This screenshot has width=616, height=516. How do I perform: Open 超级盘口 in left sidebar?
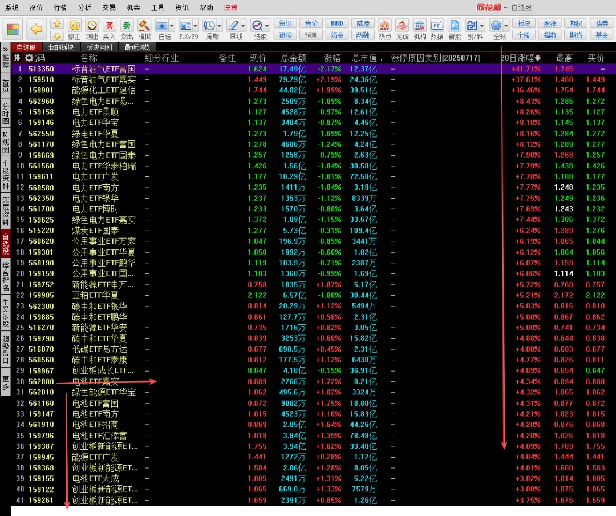[5, 349]
